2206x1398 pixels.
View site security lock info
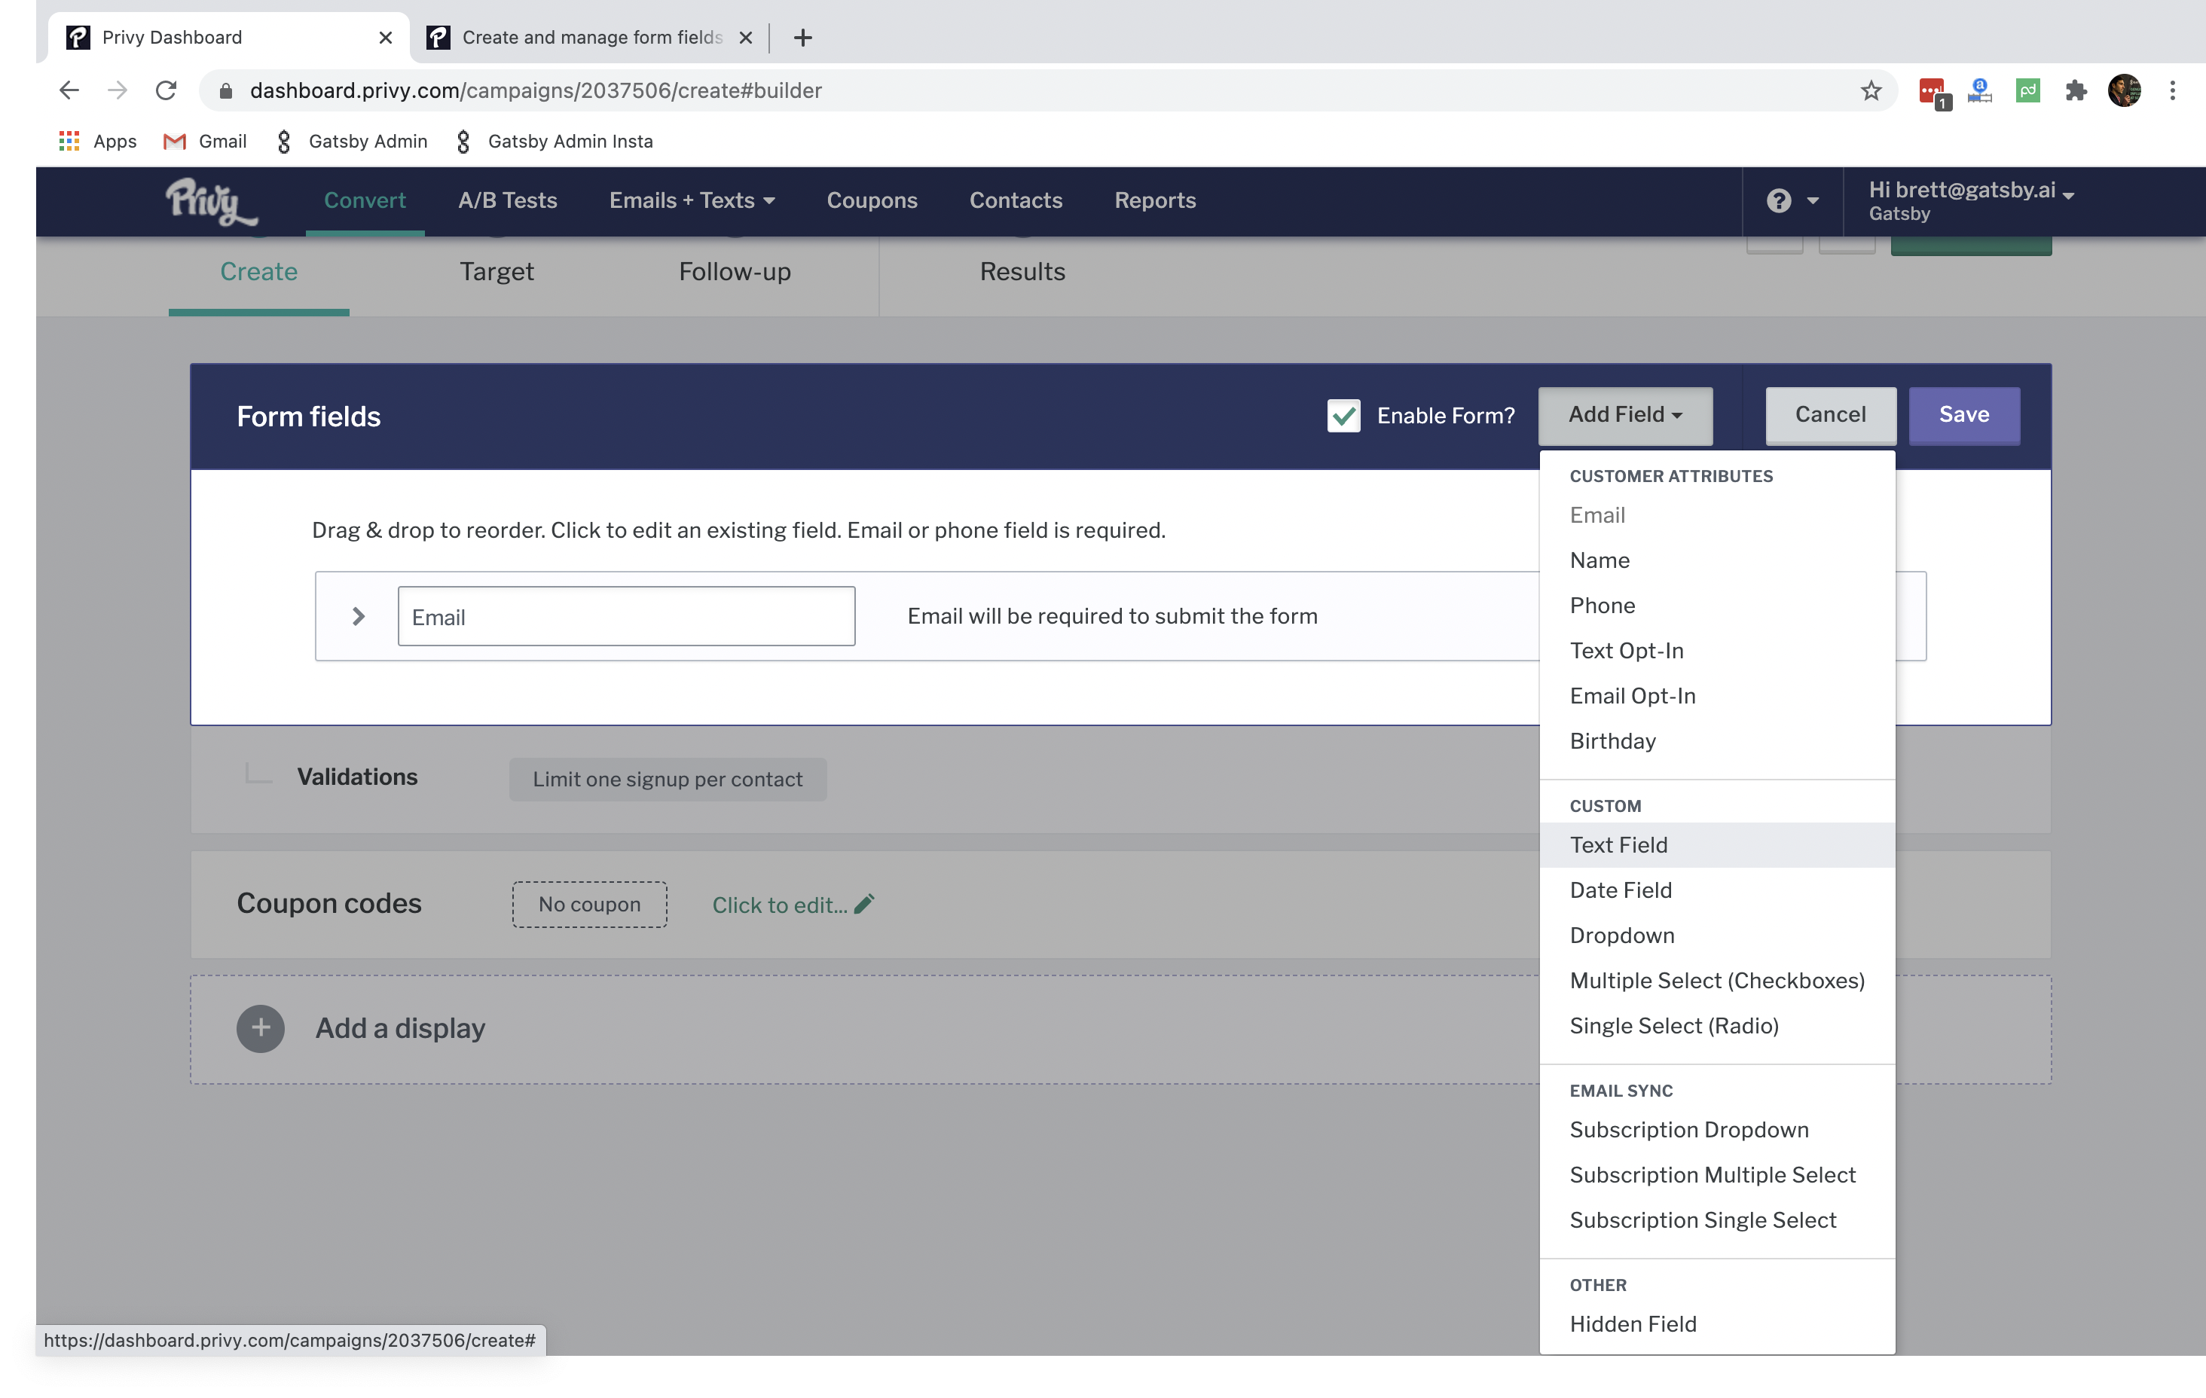pos(226,90)
